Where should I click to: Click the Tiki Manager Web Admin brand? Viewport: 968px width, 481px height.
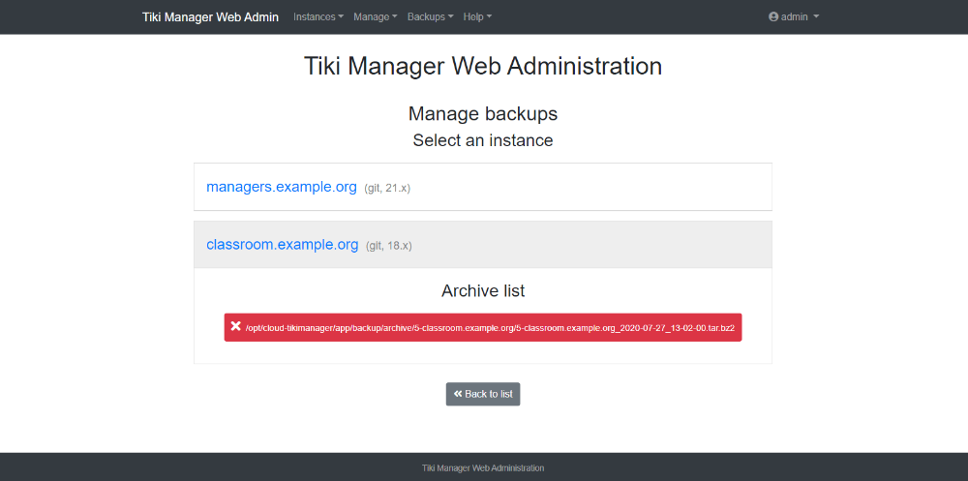coord(210,16)
